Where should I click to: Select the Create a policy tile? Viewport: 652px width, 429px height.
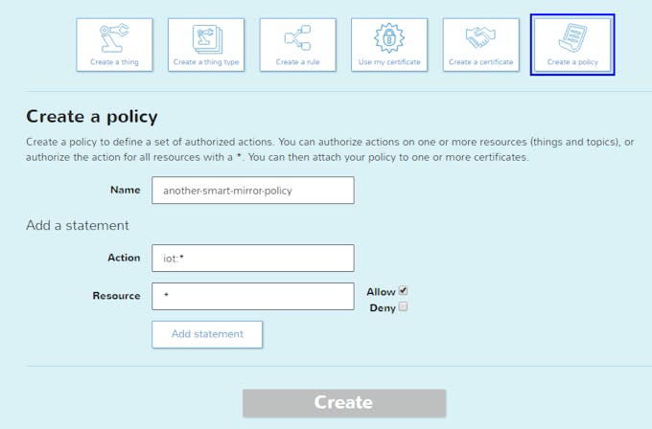(572, 45)
